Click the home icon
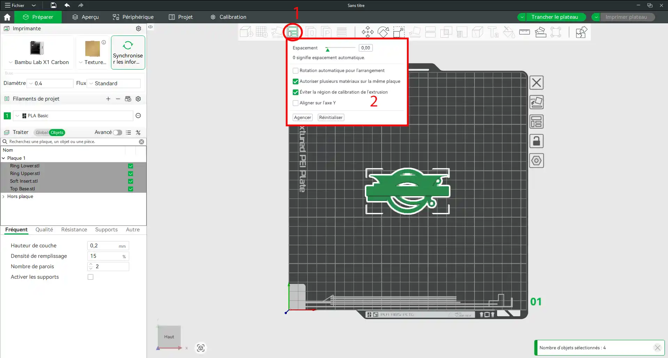668x358 pixels. click(7, 17)
